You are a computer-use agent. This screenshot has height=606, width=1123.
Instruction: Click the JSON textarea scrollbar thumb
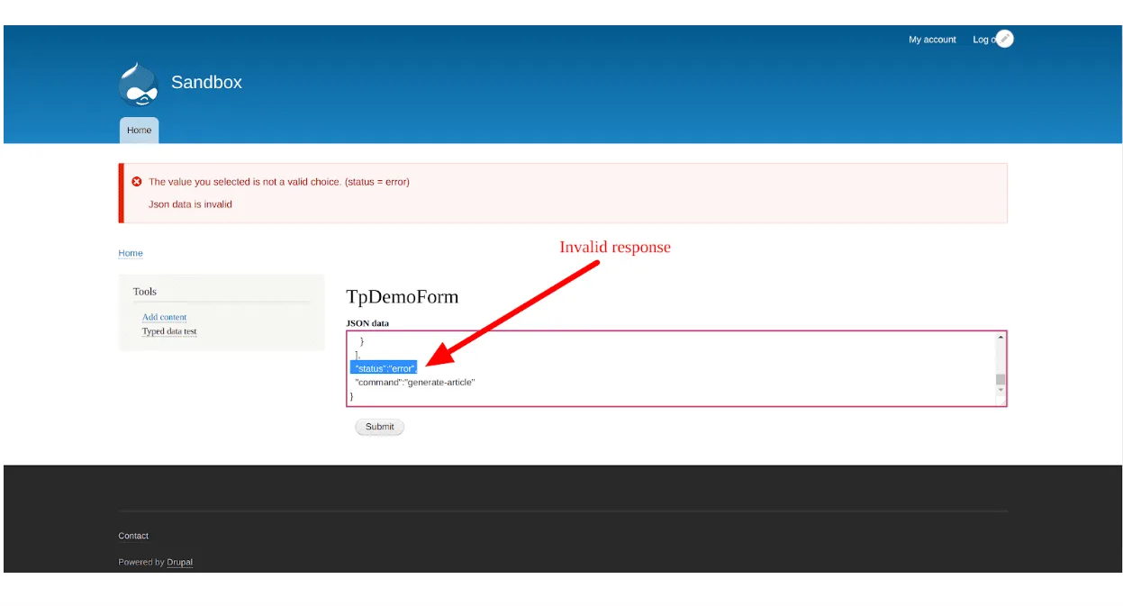pos(1000,379)
